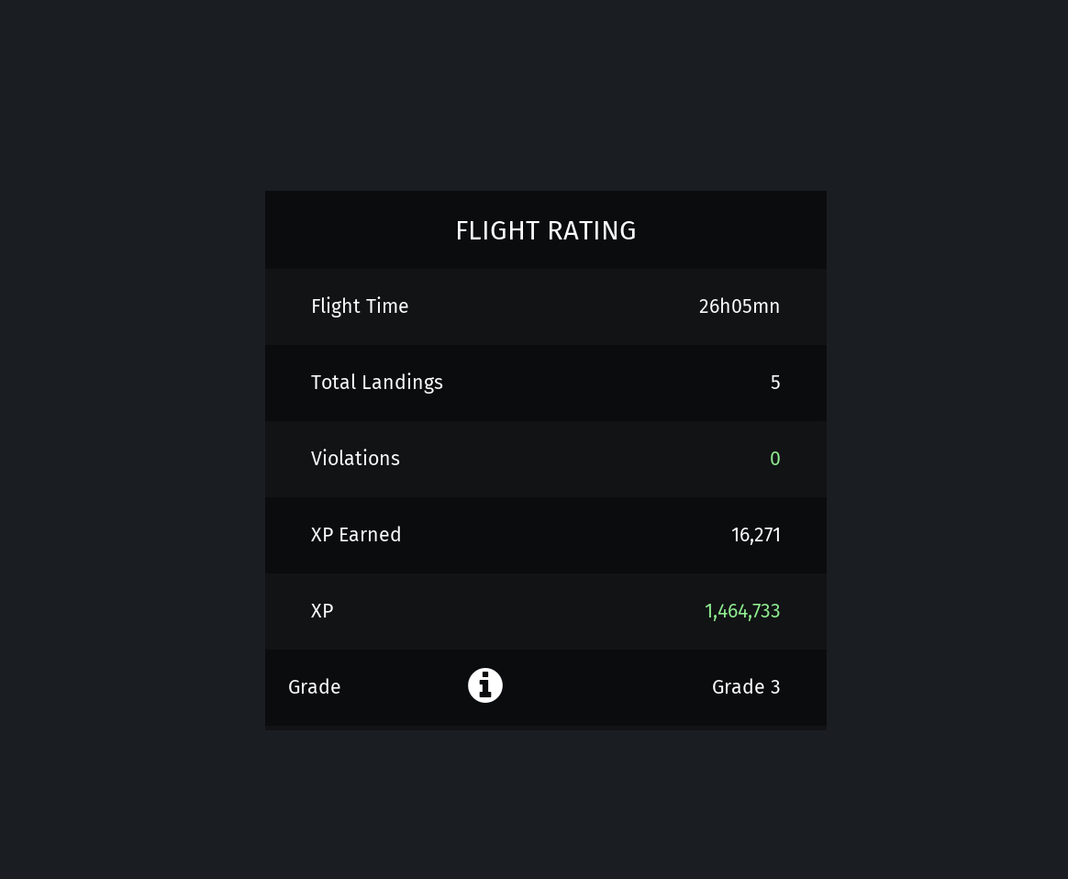Select the Total Landings row label
The width and height of the screenshot is (1068, 879).
point(377,383)
